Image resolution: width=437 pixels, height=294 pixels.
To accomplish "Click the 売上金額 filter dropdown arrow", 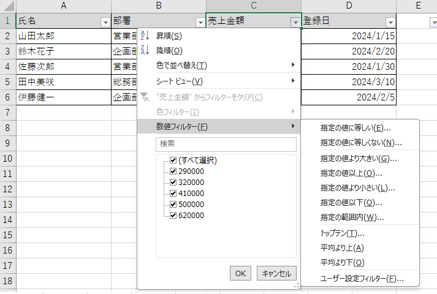I will pos(295,21).
